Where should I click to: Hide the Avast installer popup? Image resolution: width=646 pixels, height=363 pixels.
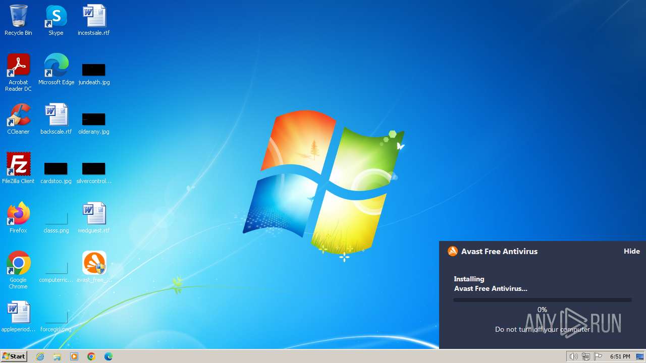(x=631, y=251)
